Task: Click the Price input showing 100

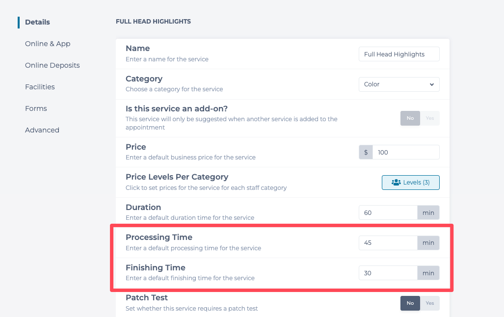Action: pos(405,152)
